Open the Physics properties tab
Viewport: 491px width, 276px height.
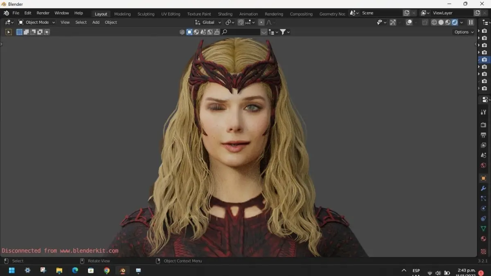point(483,209)
